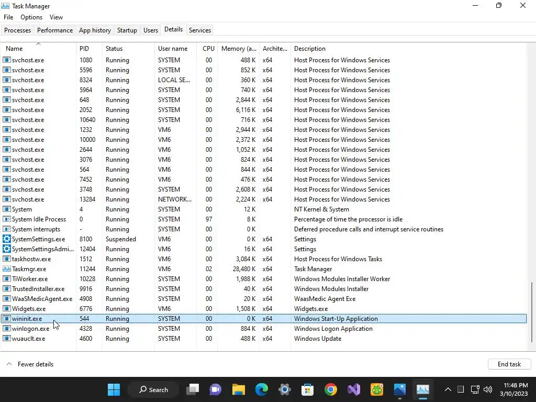The width and height of the screenshot is (536, 402).
Task: Click the SystemSettings.exe gear icon
Action: pos(6,239)
